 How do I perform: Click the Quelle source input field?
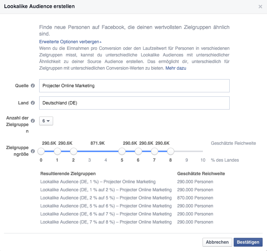[x=134, y=86]
